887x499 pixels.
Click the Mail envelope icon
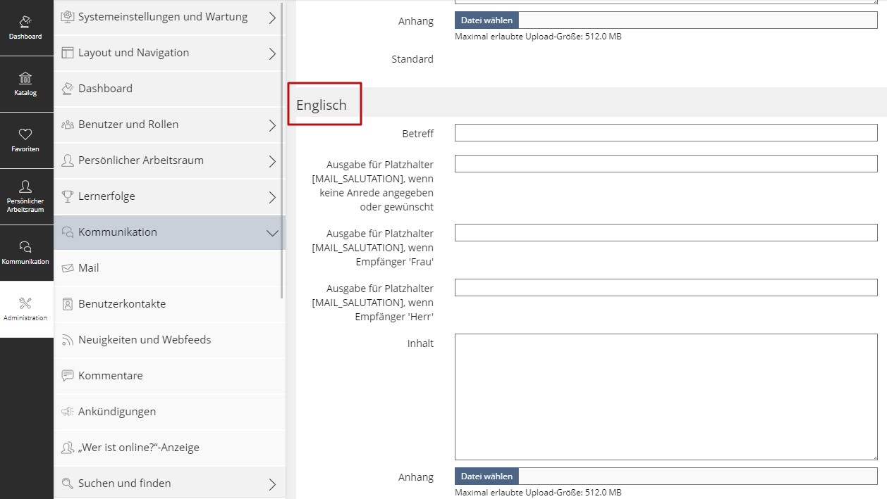[x=68, y=268]
